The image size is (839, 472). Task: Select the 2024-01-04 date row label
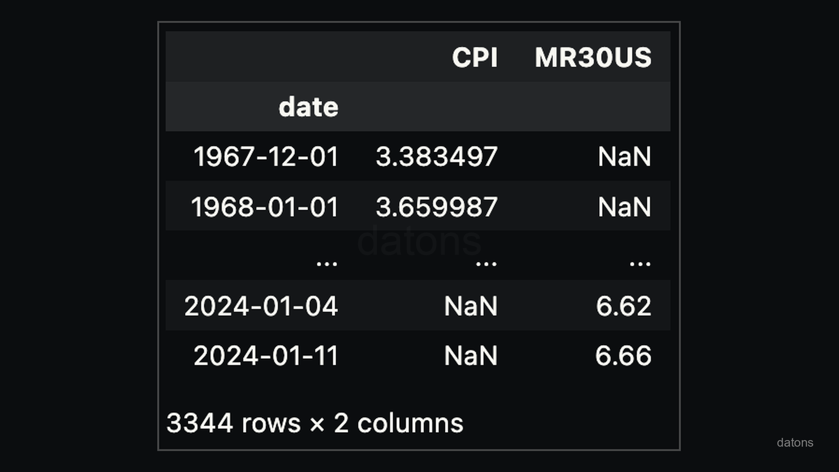[261, 306]
